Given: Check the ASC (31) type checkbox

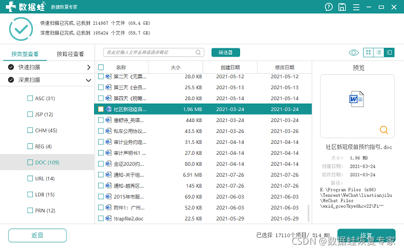Looking at the screenshot, I should 30,98.
